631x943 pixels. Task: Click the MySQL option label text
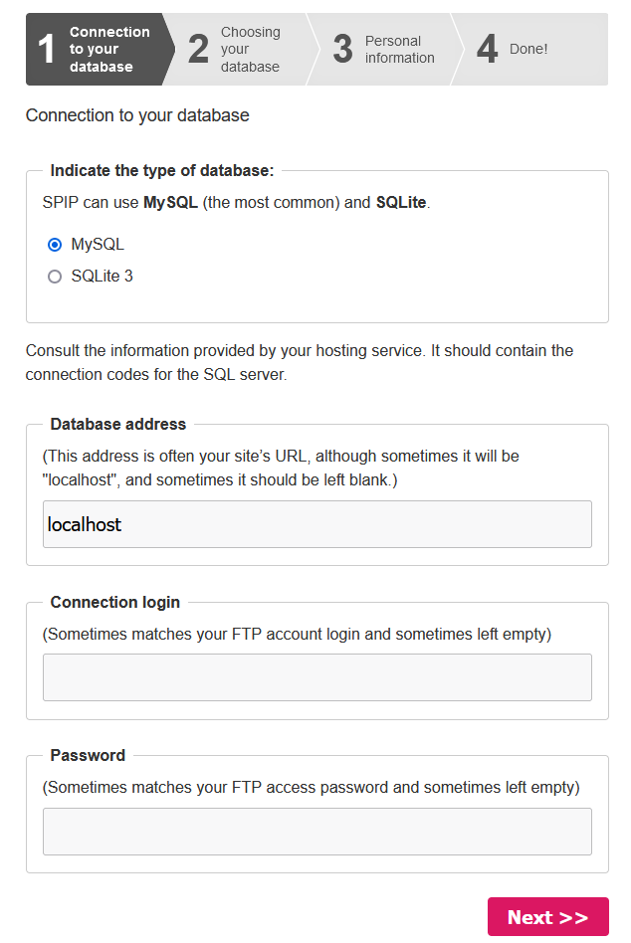tap(98, 245)
